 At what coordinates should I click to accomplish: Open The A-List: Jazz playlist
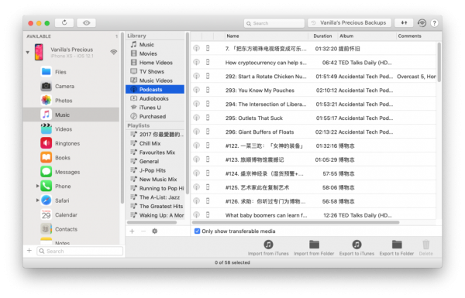click(155, 197)
